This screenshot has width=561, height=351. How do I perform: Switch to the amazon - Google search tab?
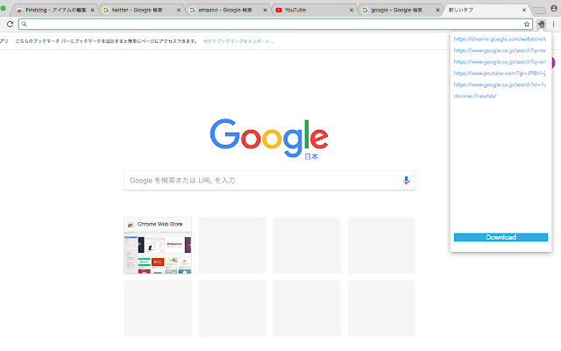click(228, 10)
